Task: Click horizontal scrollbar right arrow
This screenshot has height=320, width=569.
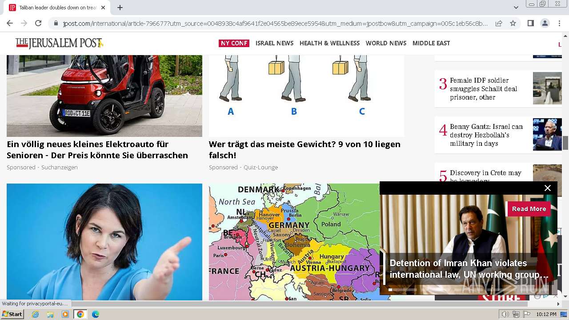Action: (x=558, y=304)
